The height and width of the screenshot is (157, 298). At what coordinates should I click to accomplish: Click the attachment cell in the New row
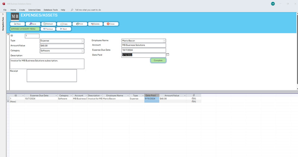click(194, 102)
